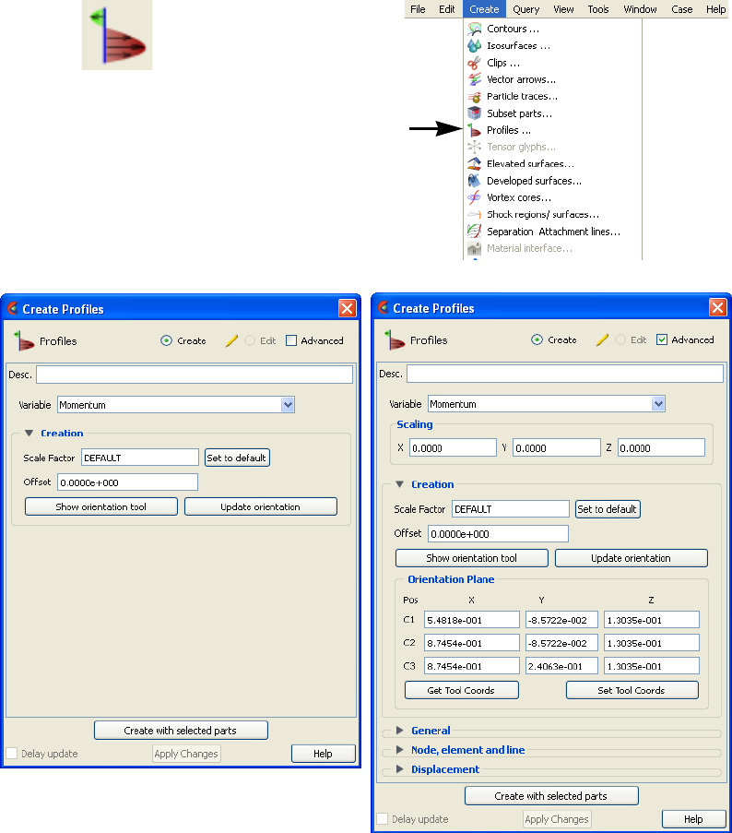The width and height of the screenshot is (732, 833).
Task: Select Create radio button in left dialog
Action: click(166, 340)
